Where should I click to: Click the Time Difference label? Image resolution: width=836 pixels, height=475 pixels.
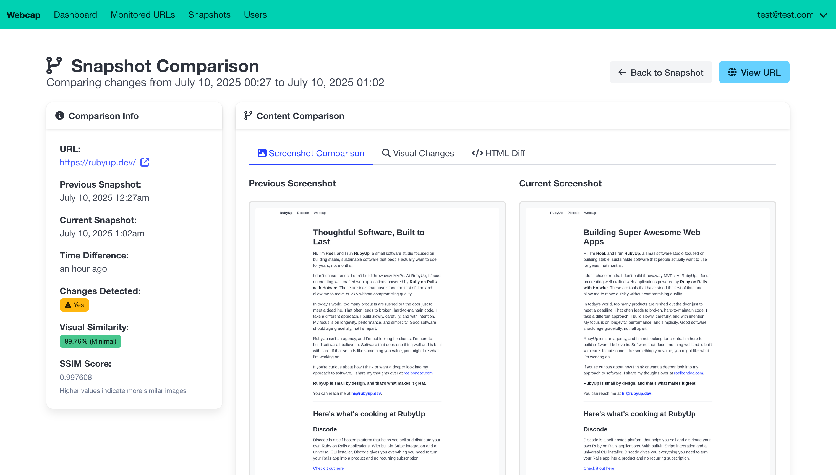click(x=94, y=255)
